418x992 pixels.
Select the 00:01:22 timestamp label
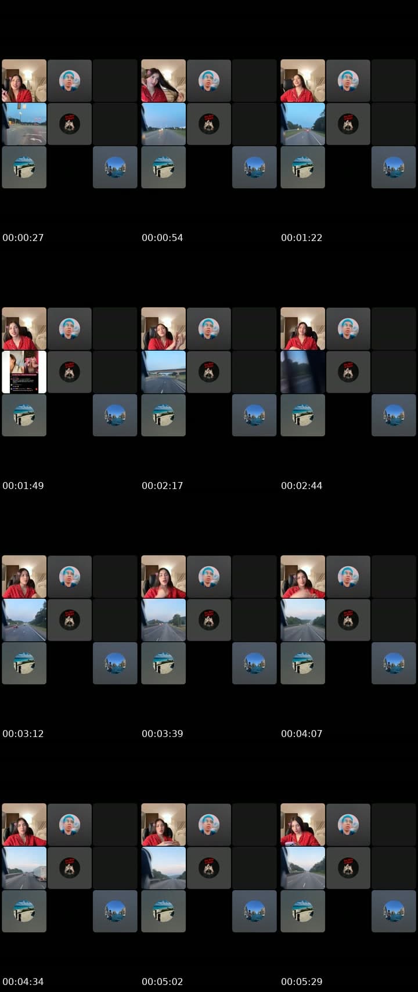click(302, 238)
